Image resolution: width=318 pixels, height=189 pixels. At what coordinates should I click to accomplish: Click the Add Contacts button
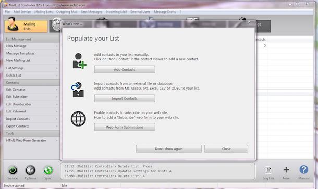(125, 69)
